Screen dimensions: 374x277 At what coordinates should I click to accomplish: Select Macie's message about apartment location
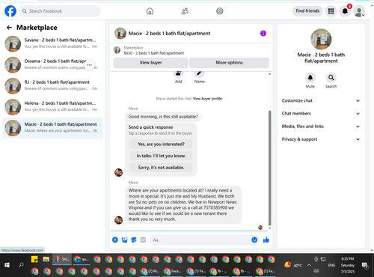coord(183,205)
